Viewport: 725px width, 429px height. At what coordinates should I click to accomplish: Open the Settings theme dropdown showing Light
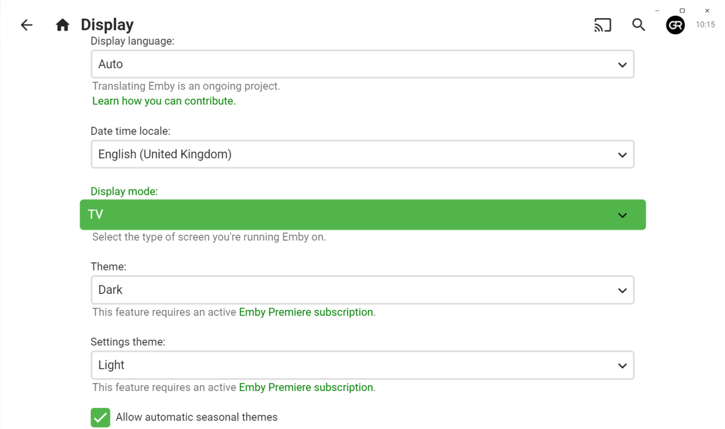[x=362, y=365]
